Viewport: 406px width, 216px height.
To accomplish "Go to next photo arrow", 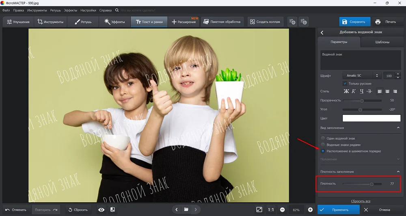I will 196,210.
